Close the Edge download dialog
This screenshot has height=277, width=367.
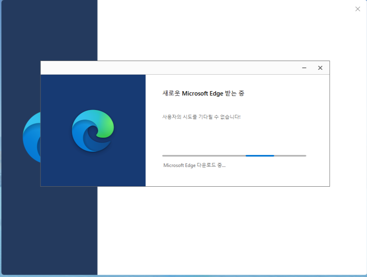point(320,68)
